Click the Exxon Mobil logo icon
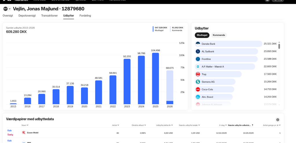 tap(24, 133)
